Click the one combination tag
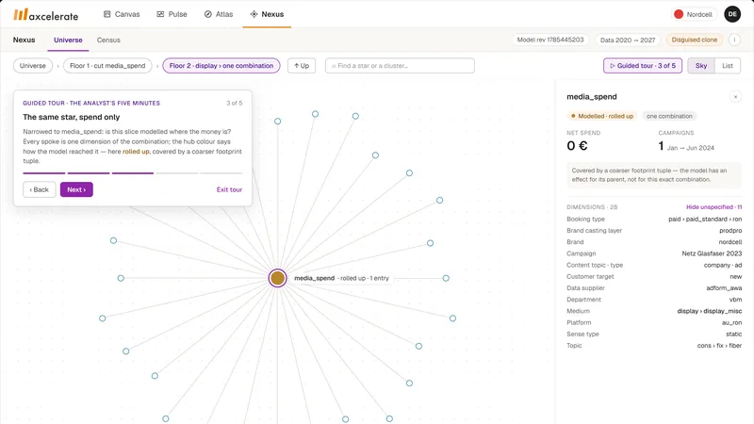Viewport: 754px width, 424px height. [x=669, y=116]
